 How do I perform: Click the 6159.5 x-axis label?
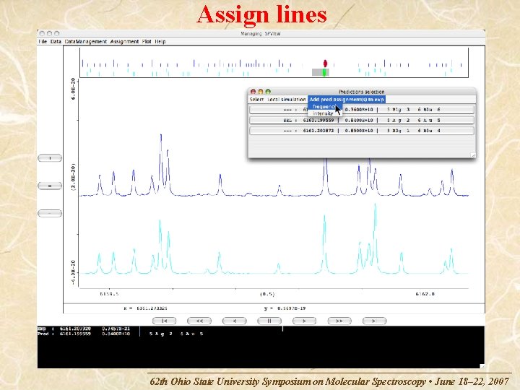click(110, 294)
